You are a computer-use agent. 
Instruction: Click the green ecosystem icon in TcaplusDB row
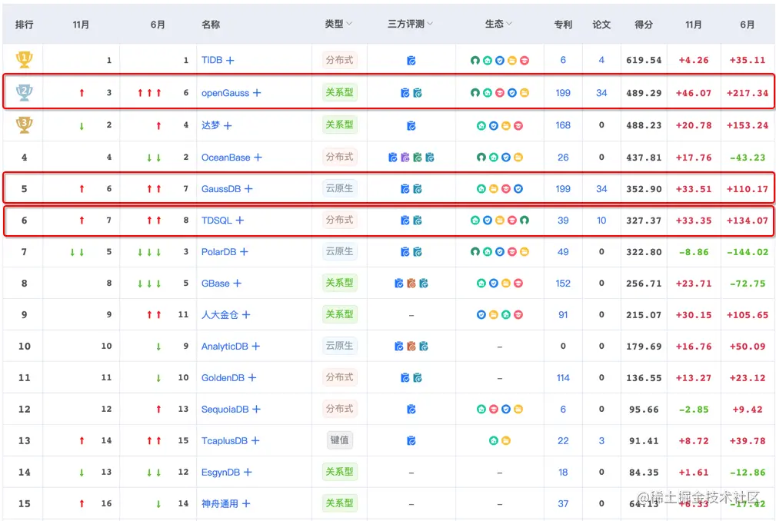pyautogui.click(x=494, y=440)
